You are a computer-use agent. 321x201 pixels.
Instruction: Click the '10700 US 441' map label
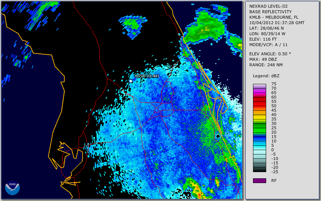point(147,76)
